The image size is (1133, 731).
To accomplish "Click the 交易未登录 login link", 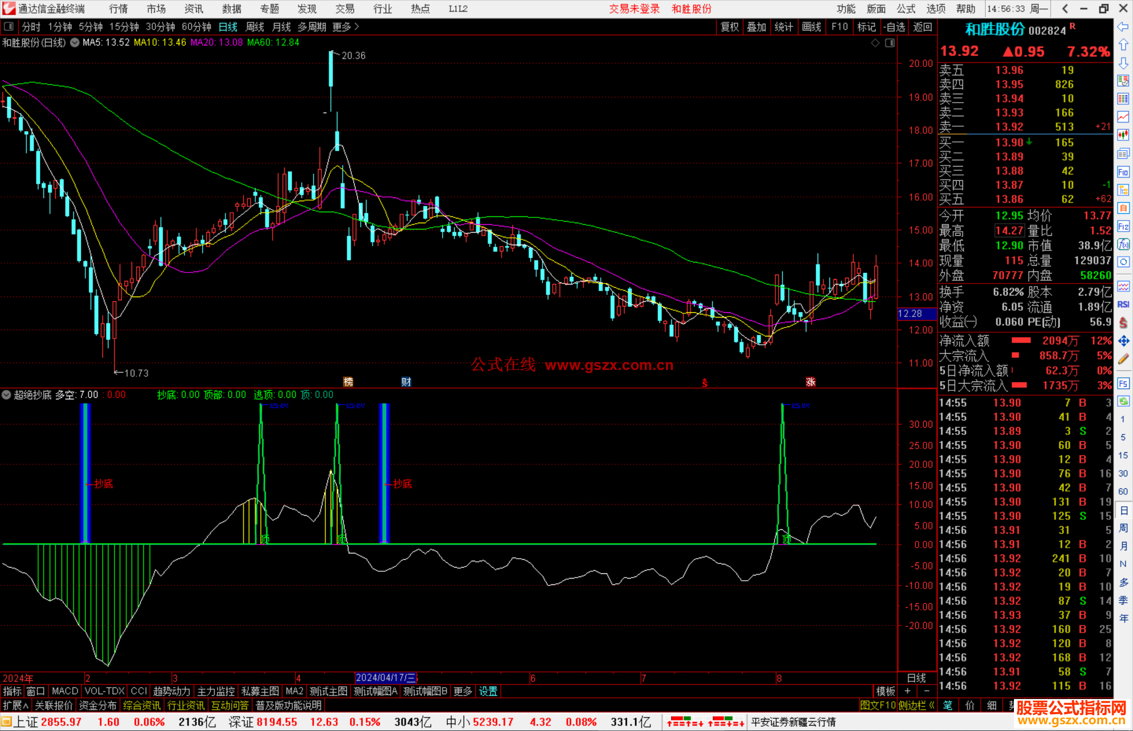I will pos(634,8).
